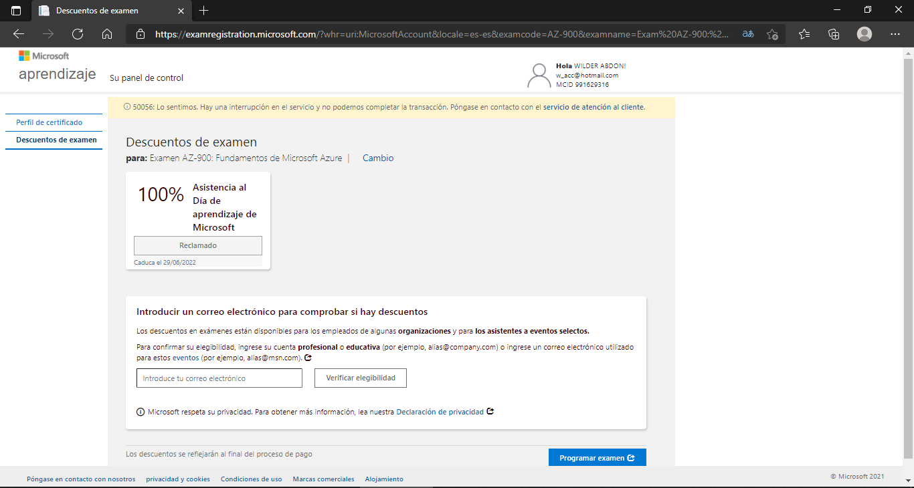
Task: Open a new tab with the plus button
Action: 203,11
